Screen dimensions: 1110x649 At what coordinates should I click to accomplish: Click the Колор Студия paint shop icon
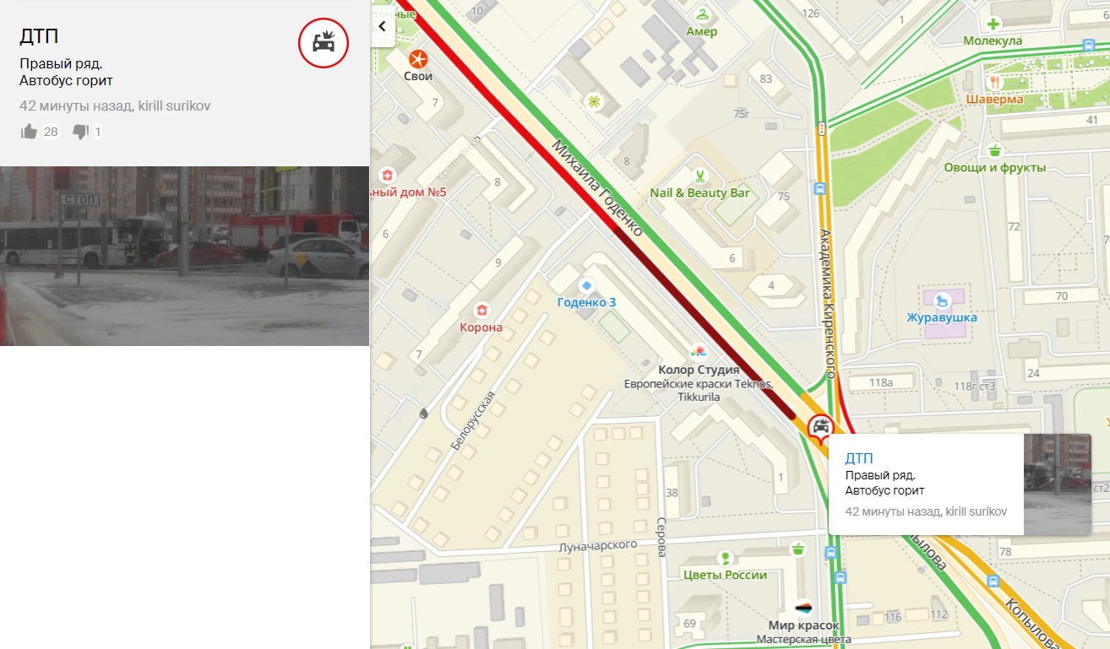(699, 352)
